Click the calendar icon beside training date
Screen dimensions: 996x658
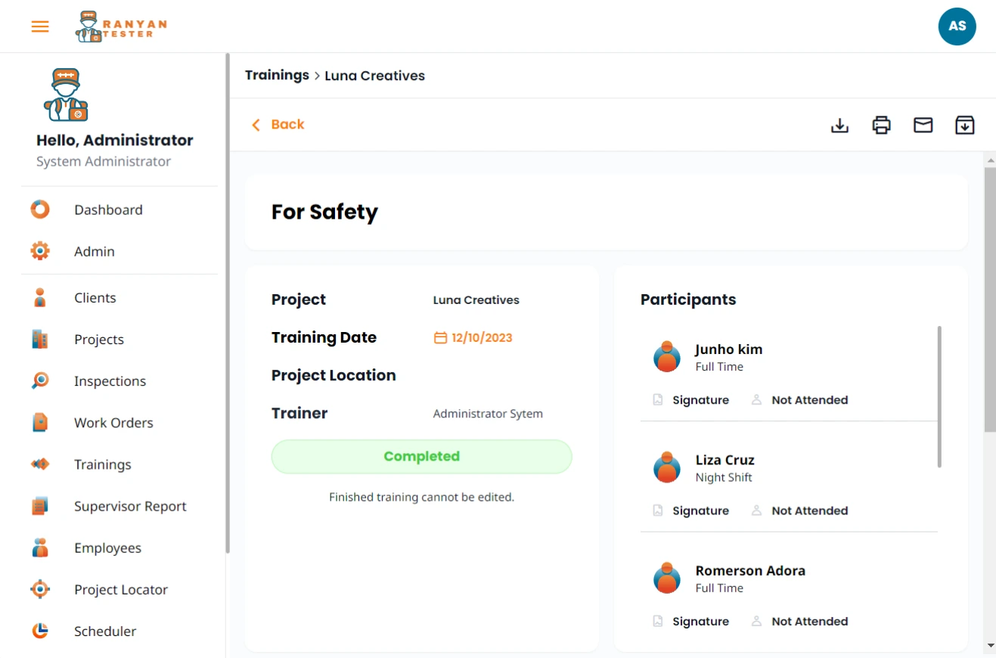pyautogui.click(x=440, y=338)
